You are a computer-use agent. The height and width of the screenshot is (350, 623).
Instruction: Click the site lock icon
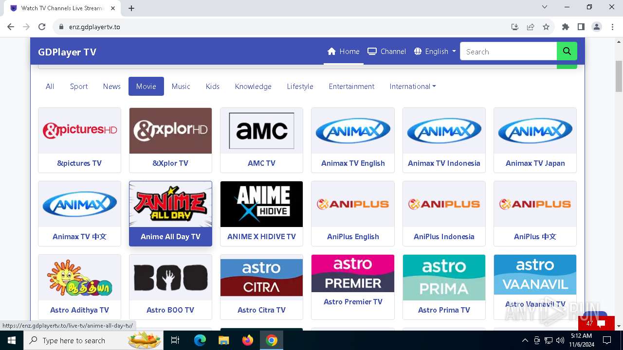pyautogui.click(x=61, y=27)
